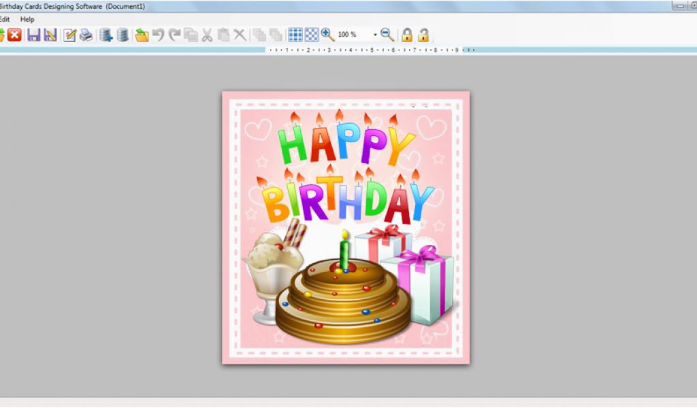Viewport: 697px width, 408px height.
Task: Lock the selected object
Action: [x=407, y=35]
